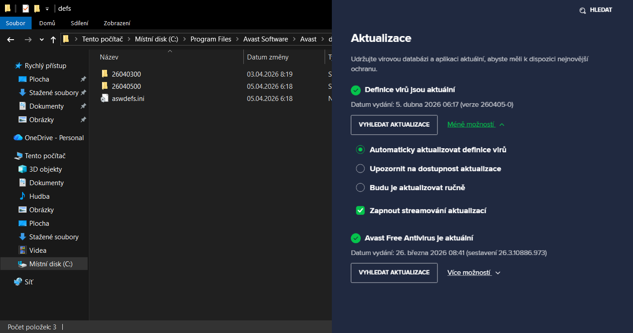The image size is (633, 333).
Task: Expand Více možností under Avast Free Antivirus
Action: point(474,273)
